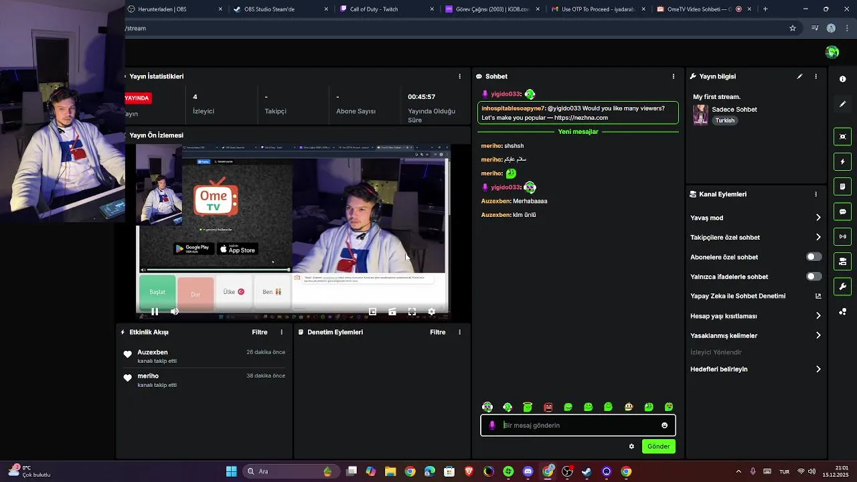Switch to Call of Duty - Twitch tab

point(386,9)
